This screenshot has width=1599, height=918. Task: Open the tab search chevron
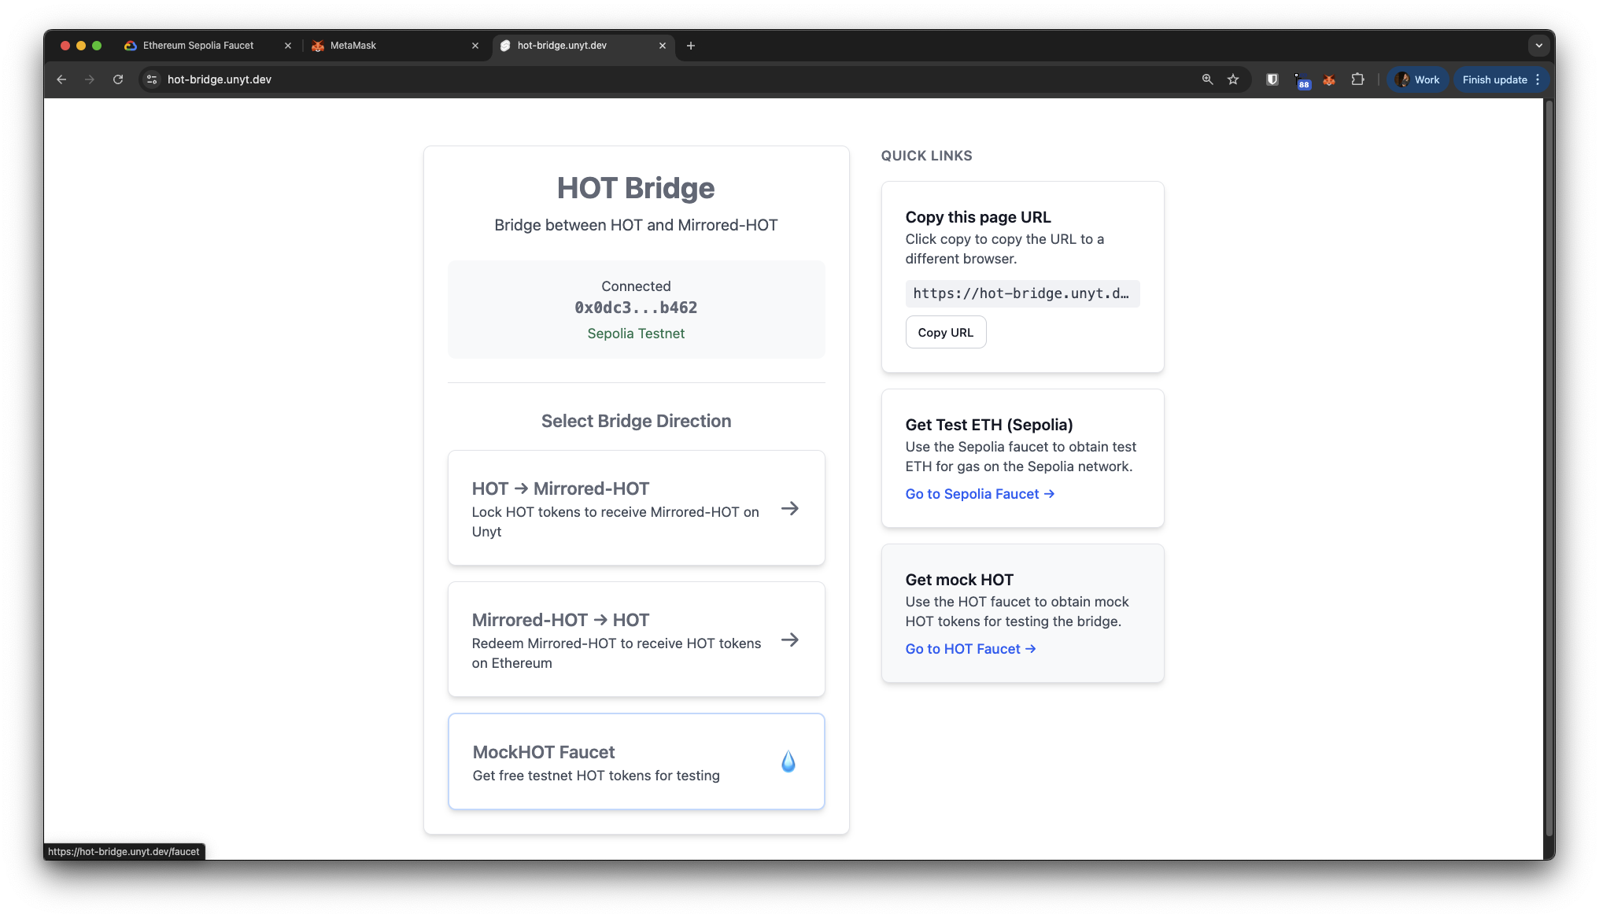[x=1539, y=45]
